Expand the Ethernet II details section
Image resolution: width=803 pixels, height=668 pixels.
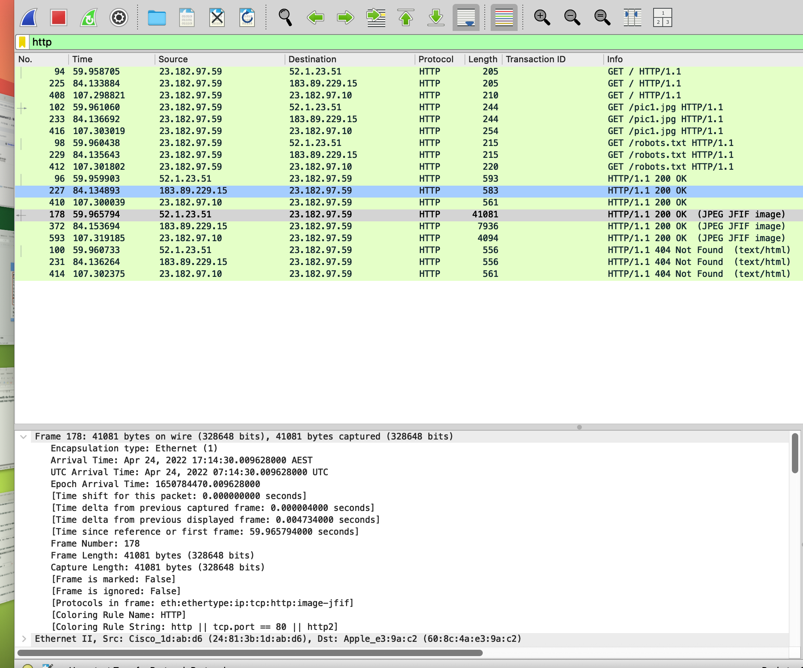pos(24,639)
